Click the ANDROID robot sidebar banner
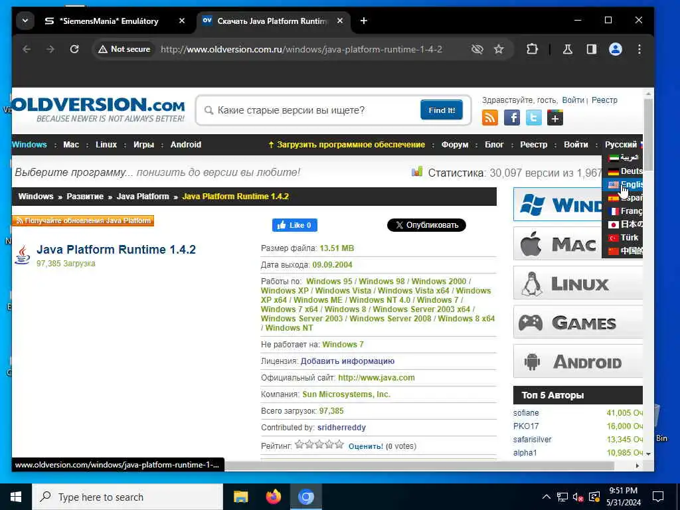The image size is (680, 510). pyautogui.click(x=578, y=361)
